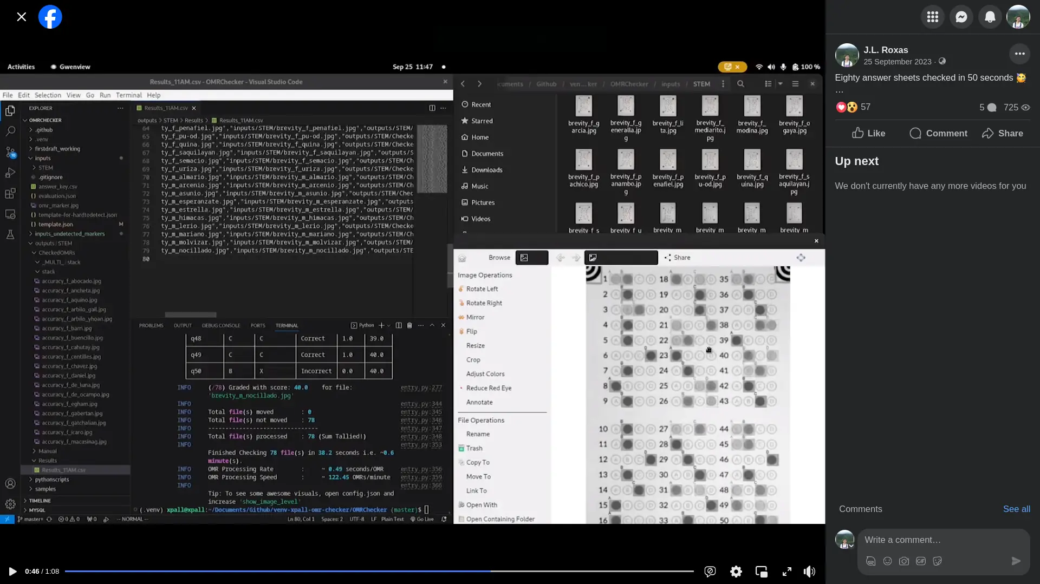Image resolution: width=1040 pixels, height=584 pixels.
Task: Toggle picture-in-picture mini player
Action: (x=761, y=572)
